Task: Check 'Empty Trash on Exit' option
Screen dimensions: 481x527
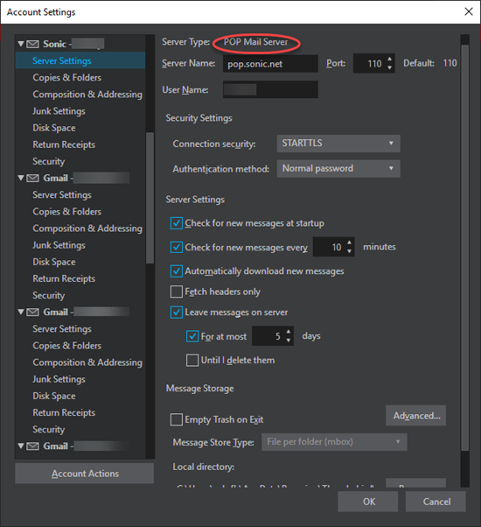Action: coord(177,419)
